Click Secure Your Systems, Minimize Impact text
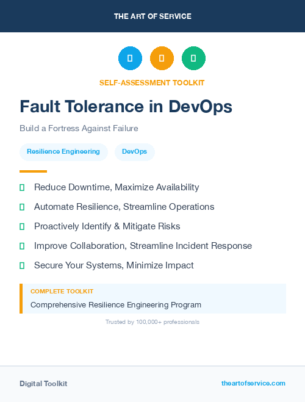The width and height of the screenshot is (305, 402). coord(114,265)
